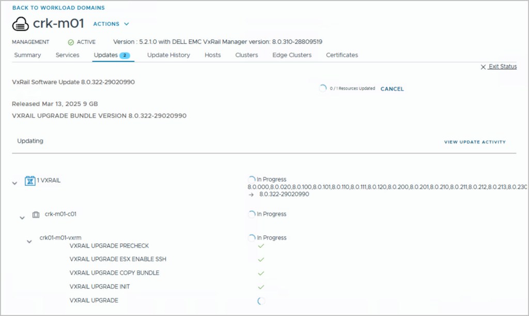Click Released Mar 13, 2025 9 GB
This screenshot has height=316, width=529.
click(x=55, y=104)
